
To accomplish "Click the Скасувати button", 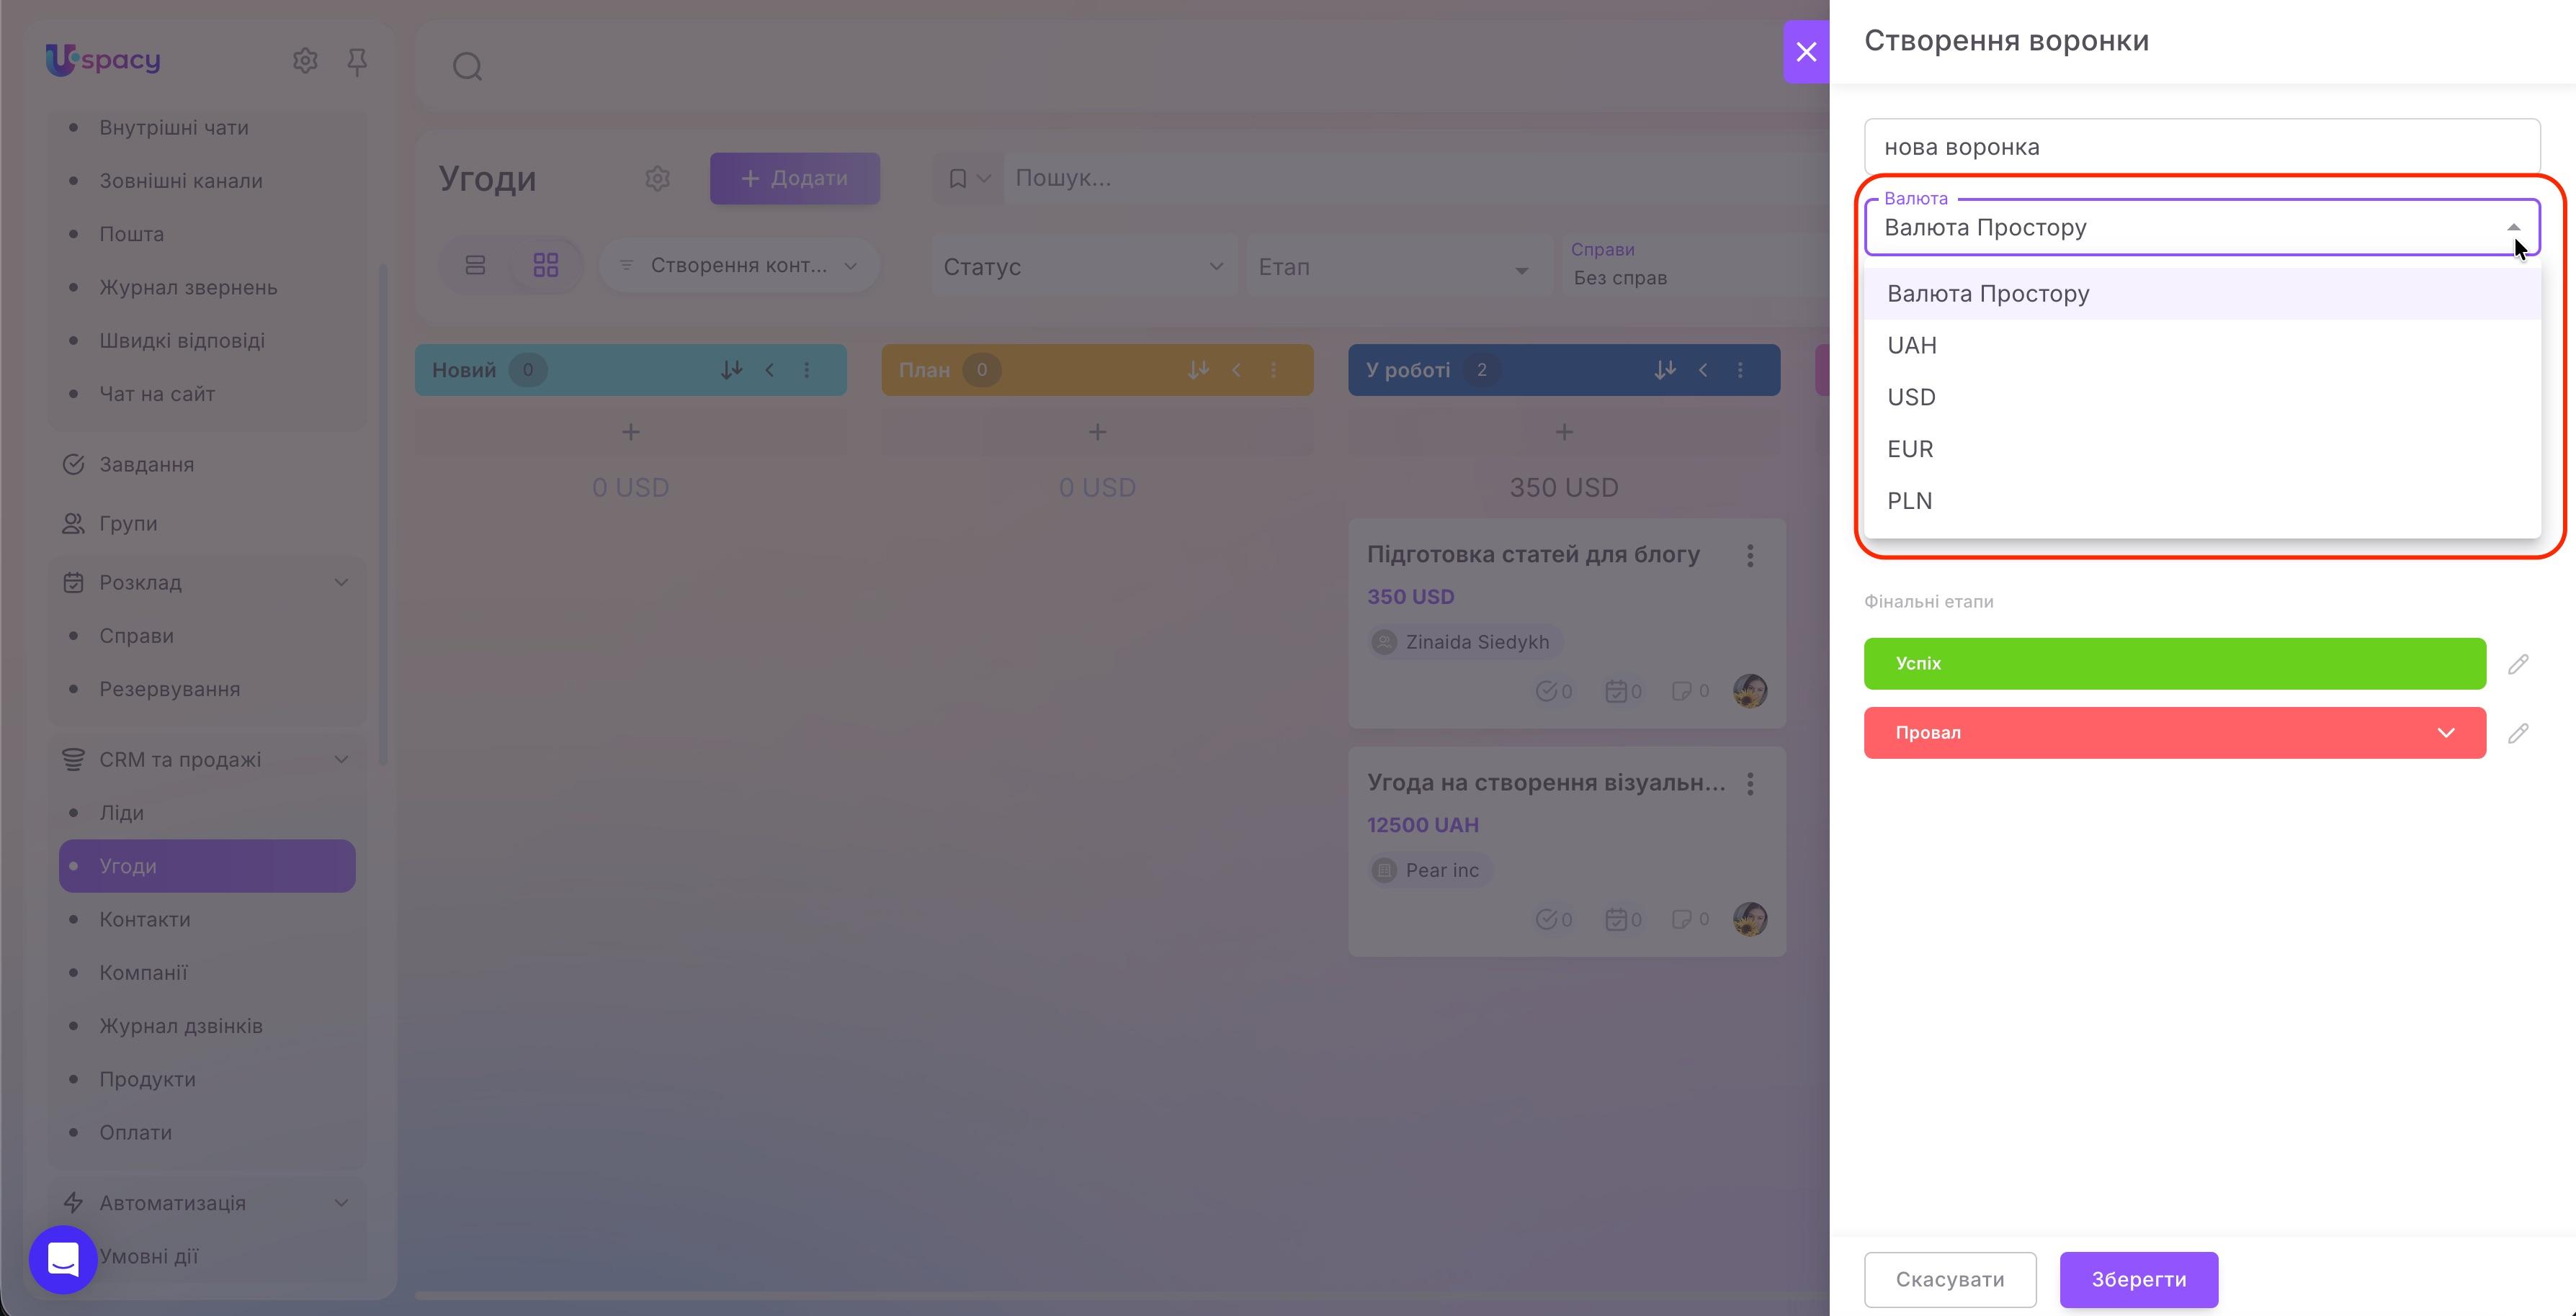I will 1950,1279.
